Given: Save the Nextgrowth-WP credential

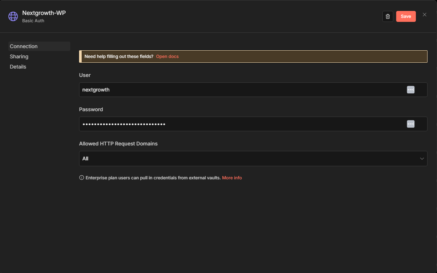Looking at the screenshot, I should [406, 16].
